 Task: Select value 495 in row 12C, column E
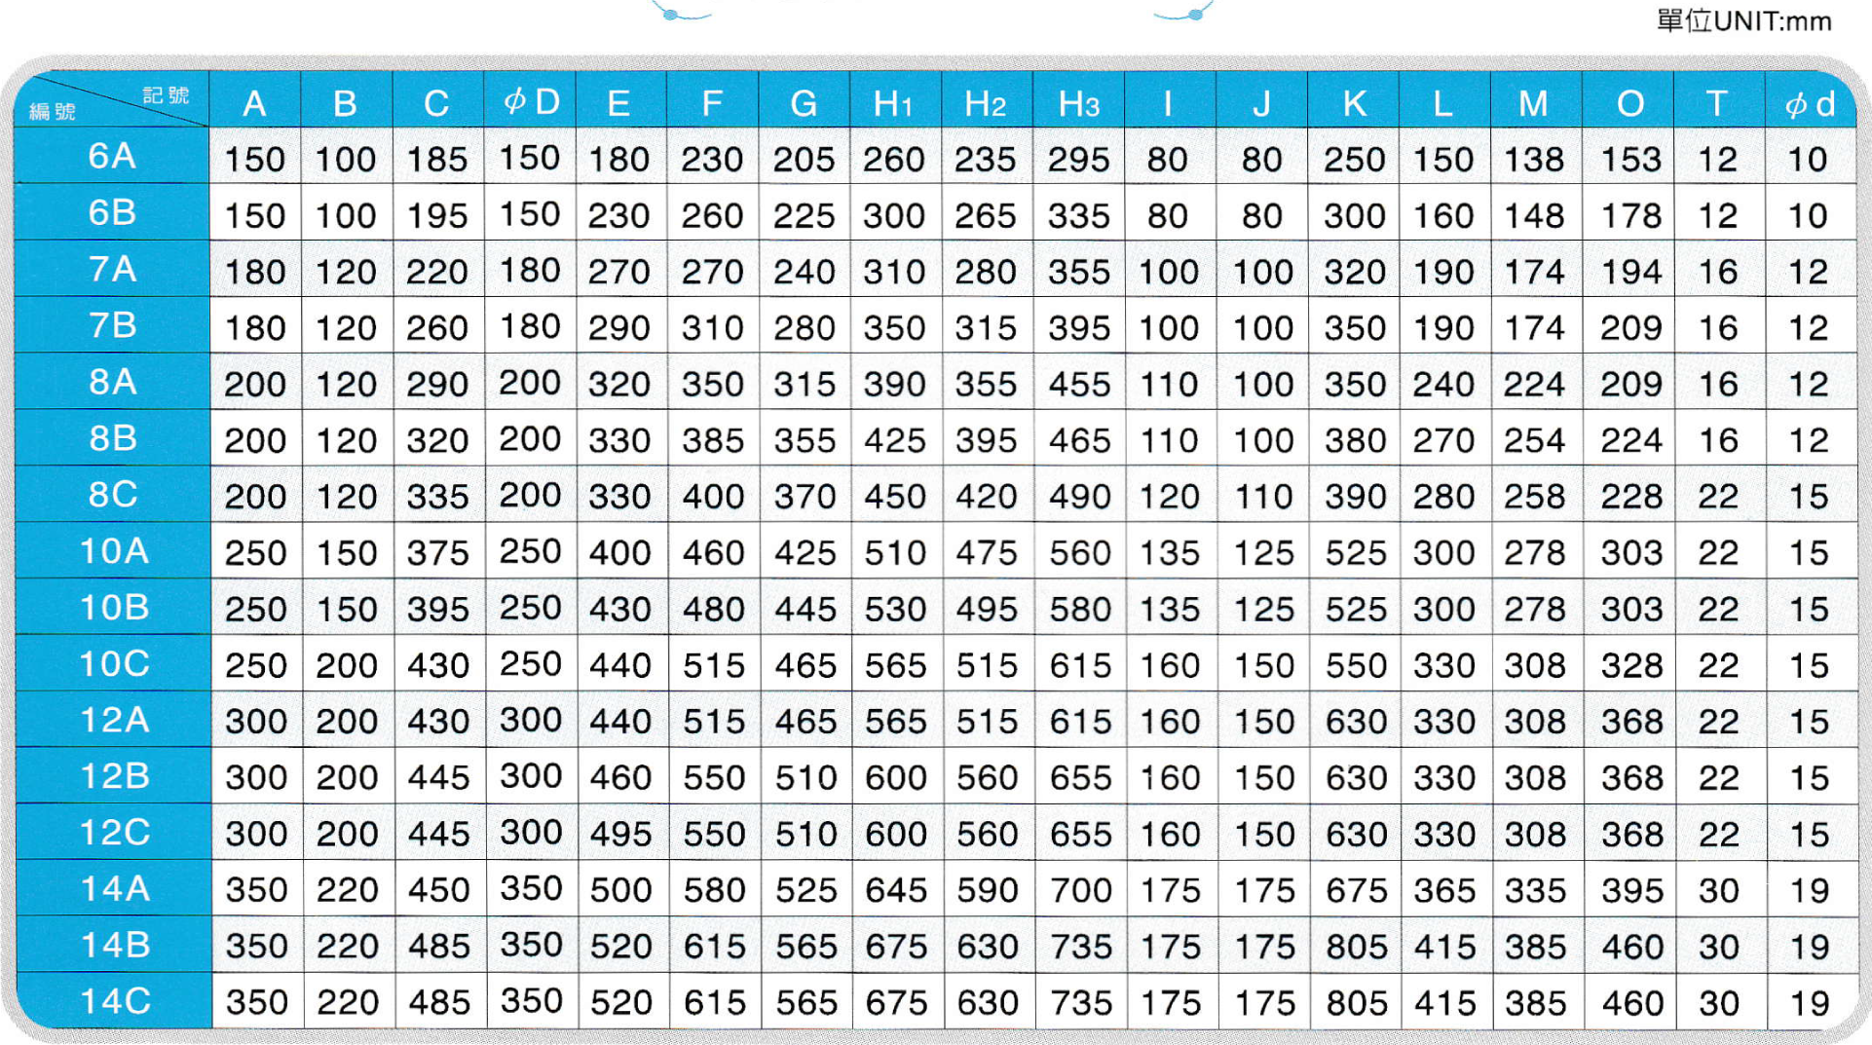click(619, 836)
